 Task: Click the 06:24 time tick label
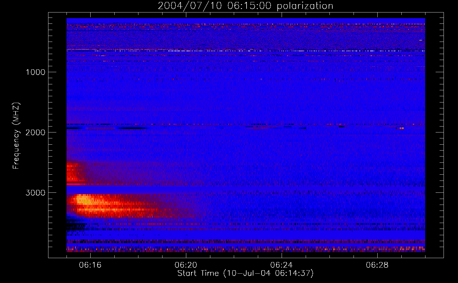pyautogui.click(x=282, y=265)
